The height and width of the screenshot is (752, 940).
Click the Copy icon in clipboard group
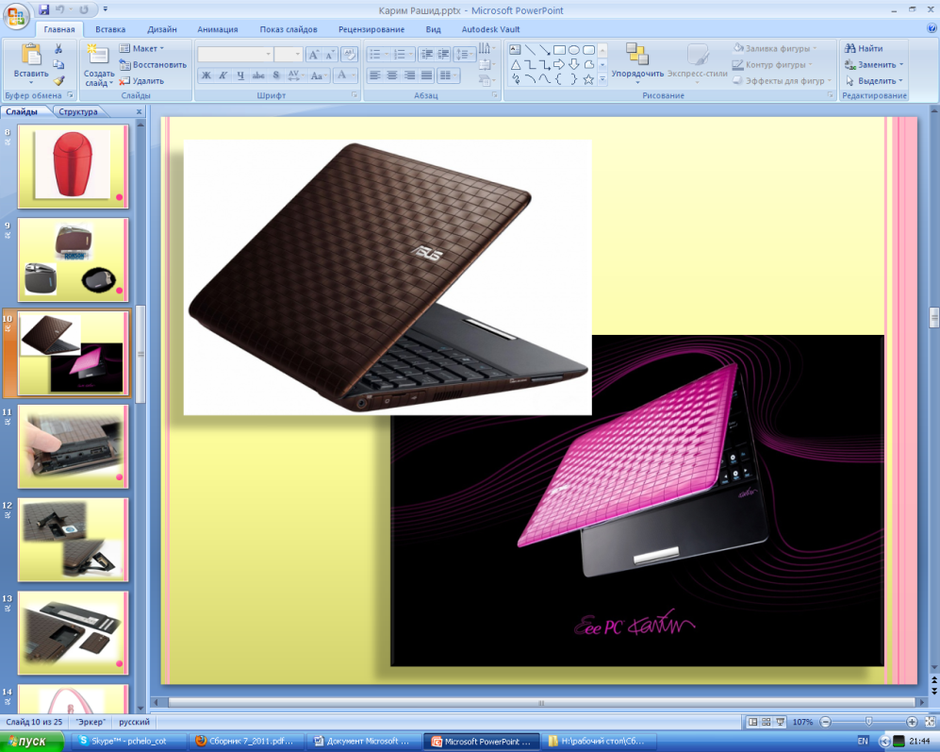[58, 65]
